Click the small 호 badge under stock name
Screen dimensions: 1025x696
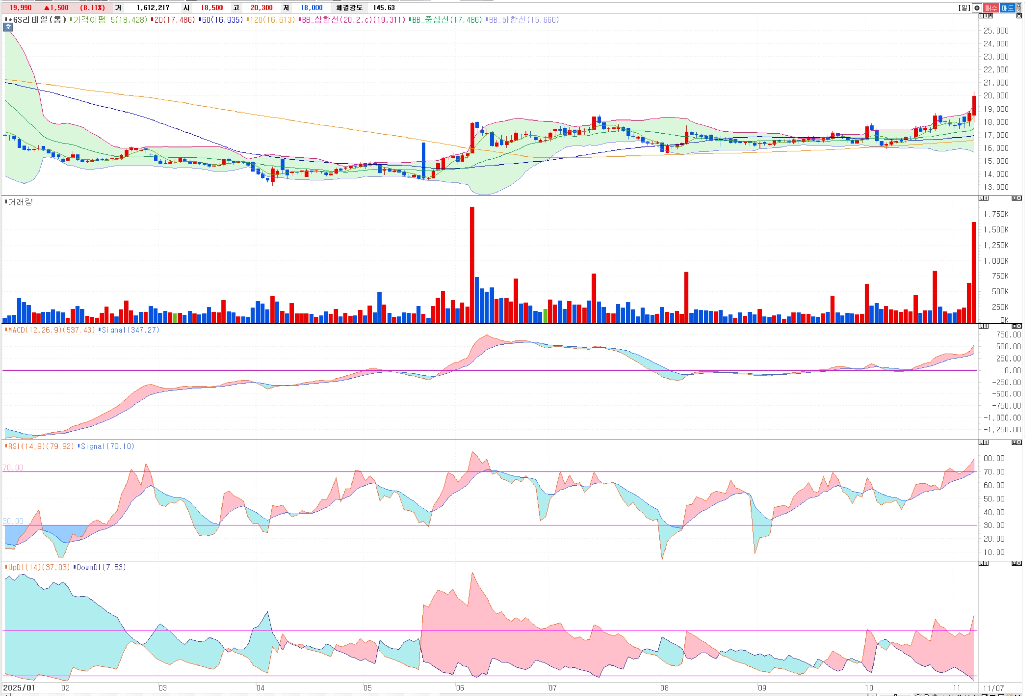coord(8,27)
